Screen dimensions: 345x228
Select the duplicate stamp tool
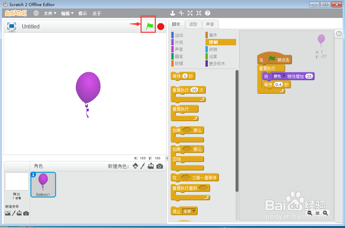click(x=173, y=13)
